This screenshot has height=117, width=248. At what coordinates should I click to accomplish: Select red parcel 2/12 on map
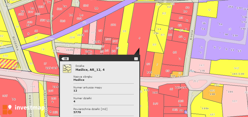coord(113,25)
